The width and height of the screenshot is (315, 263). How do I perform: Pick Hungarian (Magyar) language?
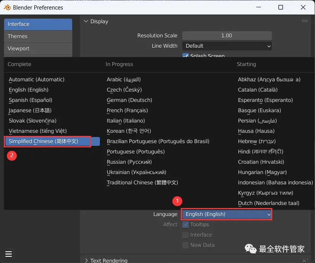click(x=262, y=172)
